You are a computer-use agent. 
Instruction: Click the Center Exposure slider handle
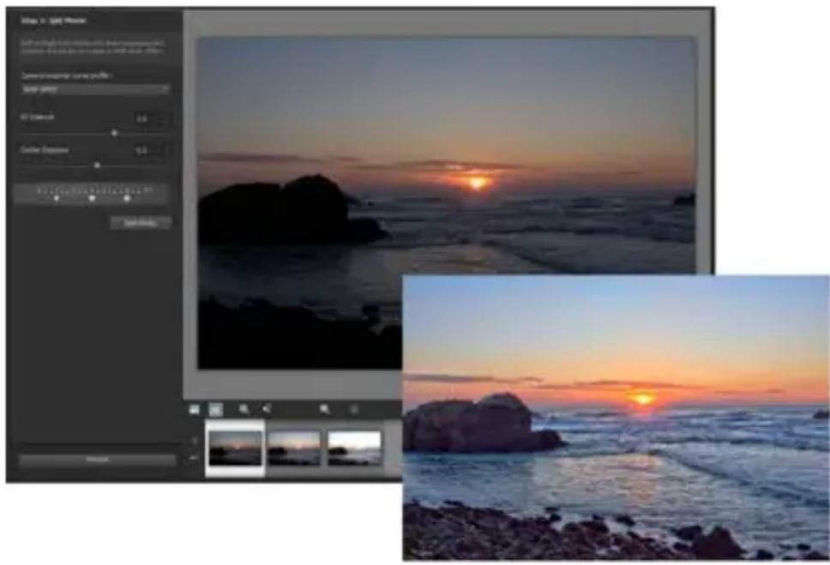(97, 165)
